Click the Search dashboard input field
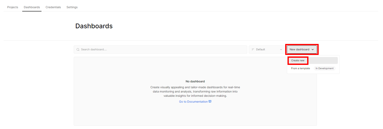383x129 pixels. (x=160, y=50)
